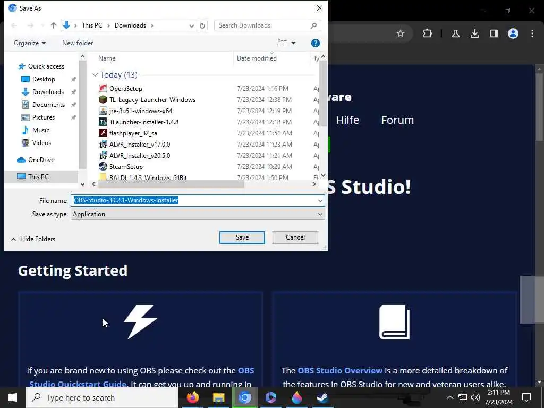Image resolution: width=544 pixels, height=408 pixels.
Task: Open the Help question mark icon
Action: click(316, 43)
